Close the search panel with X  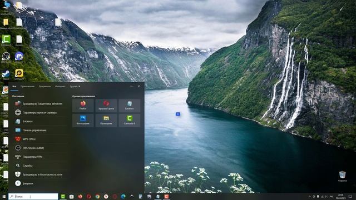click(x=139, y=87)
